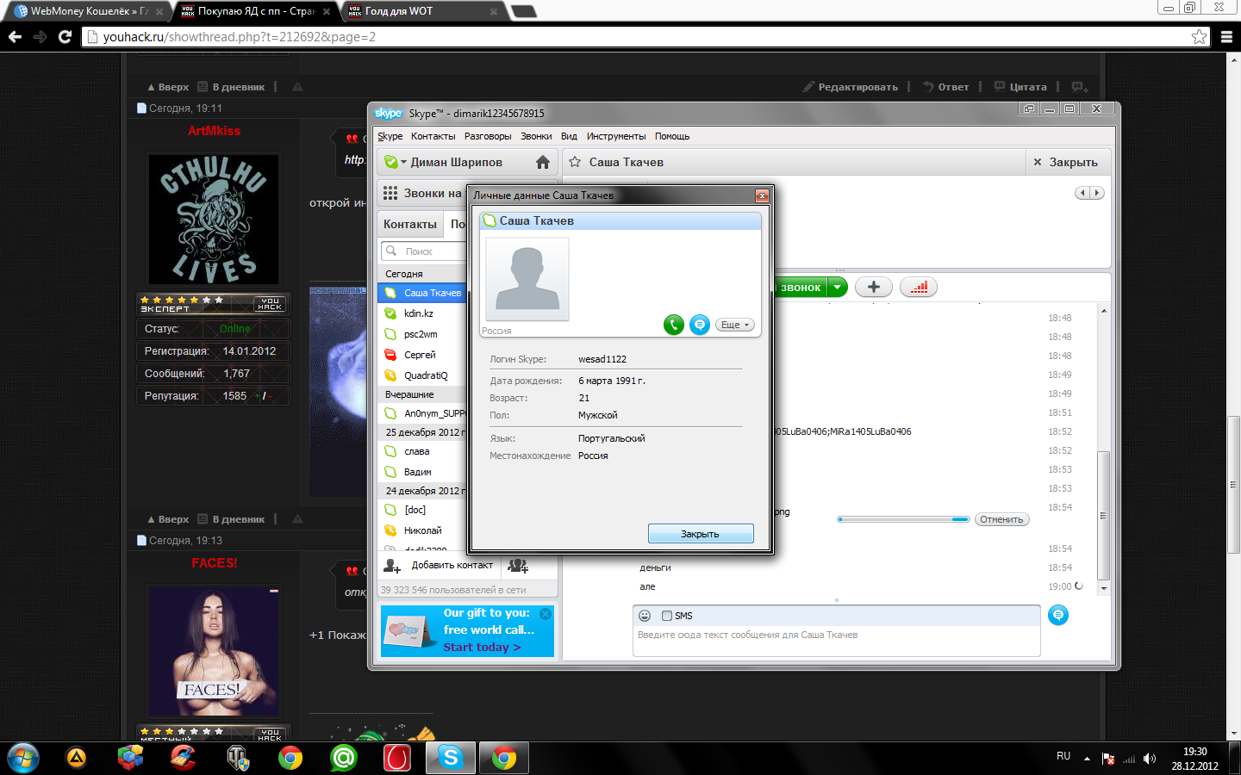Open Mail.ru Agent from the taskbar
The width and height of the screenshot is (1241, 775).
[344, 758]
